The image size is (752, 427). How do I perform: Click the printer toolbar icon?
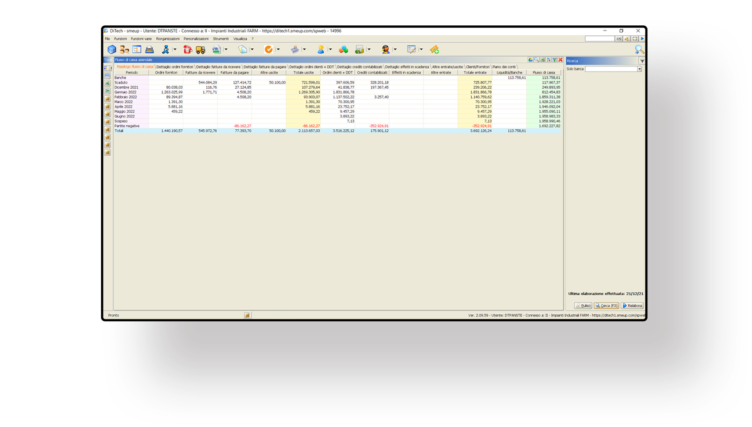pos(149,49)
